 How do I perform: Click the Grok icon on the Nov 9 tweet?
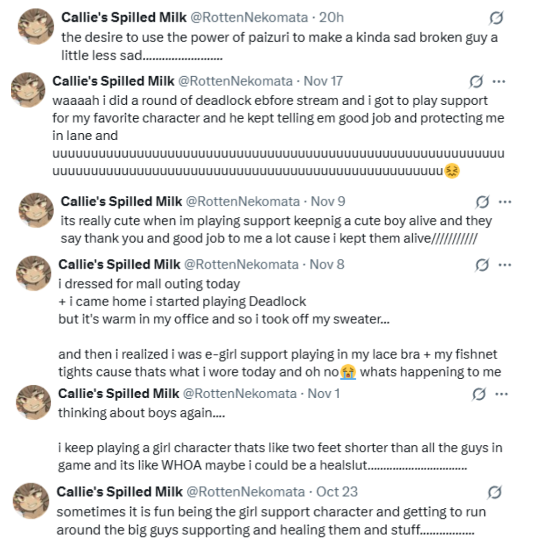pyautogui.click(x=482, y=202)
